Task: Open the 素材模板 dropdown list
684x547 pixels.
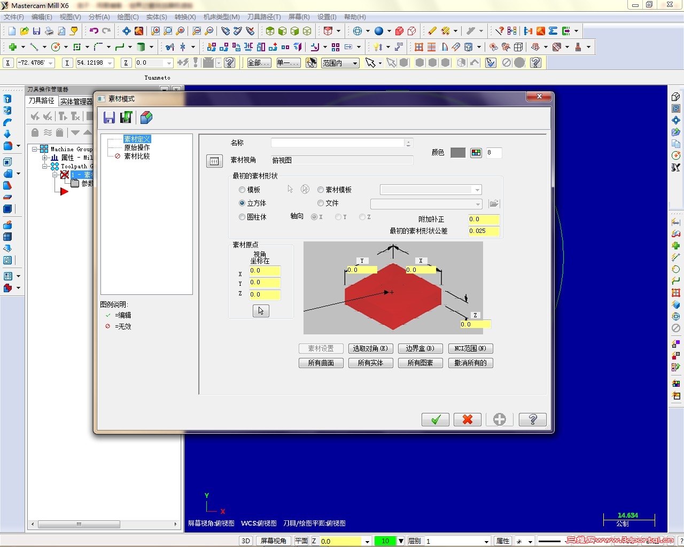Action: [x=478, y=189]
